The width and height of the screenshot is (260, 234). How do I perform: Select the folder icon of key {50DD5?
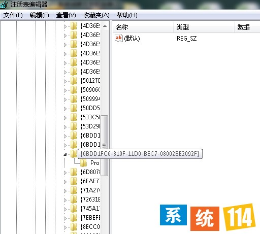tap(74, 108)
